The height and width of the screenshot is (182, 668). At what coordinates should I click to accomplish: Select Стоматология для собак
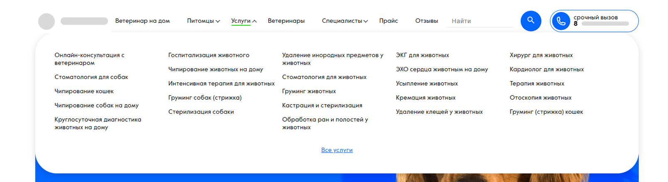click(x=91, y=77)
